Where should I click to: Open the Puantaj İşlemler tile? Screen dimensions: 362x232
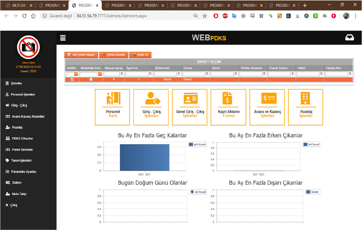coord(306,107)
